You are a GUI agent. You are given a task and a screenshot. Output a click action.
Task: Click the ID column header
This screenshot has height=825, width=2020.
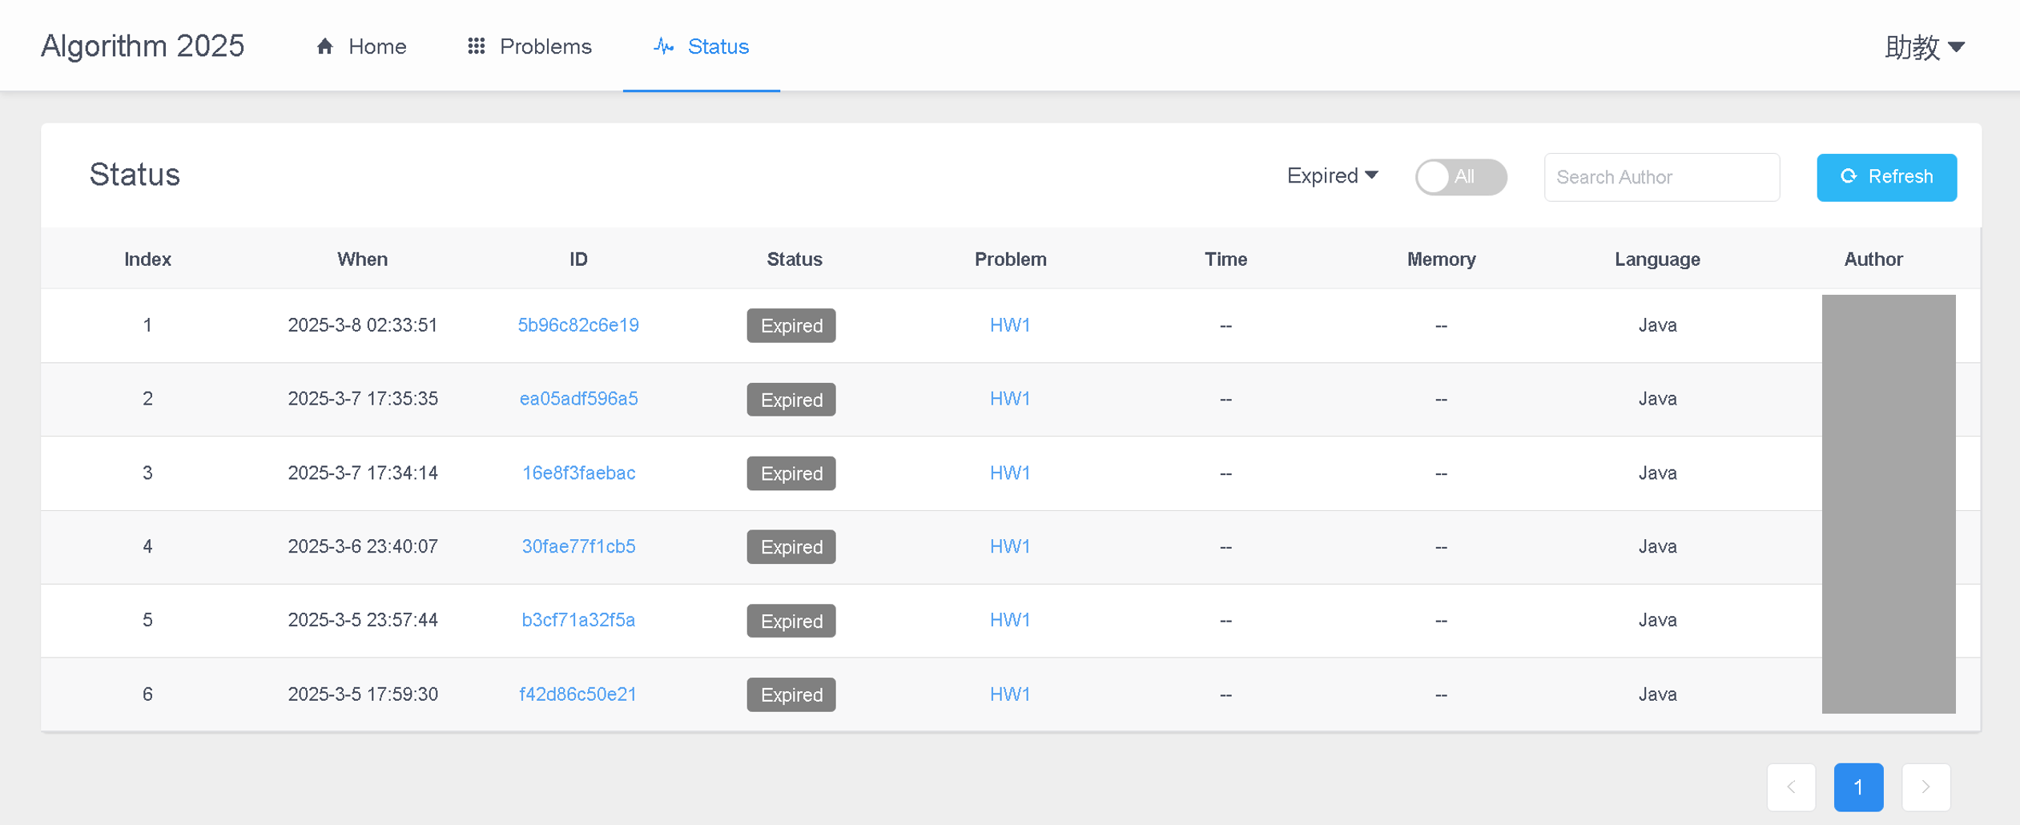[578, 260]
